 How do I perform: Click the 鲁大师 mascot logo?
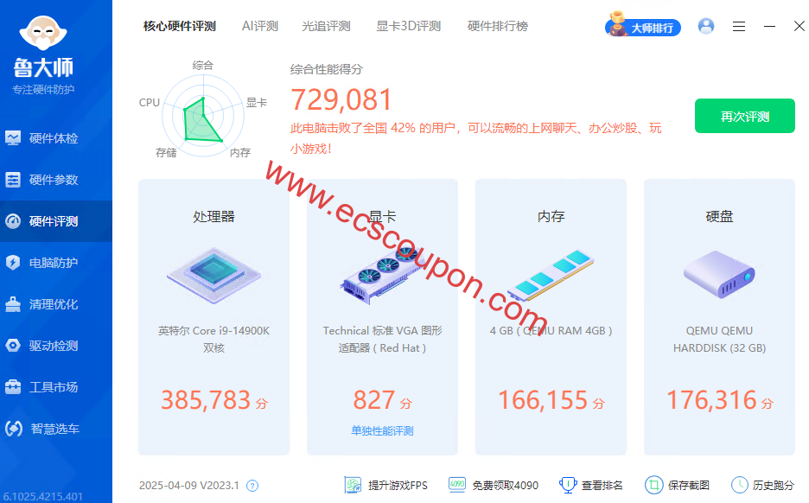coord(43,33)
